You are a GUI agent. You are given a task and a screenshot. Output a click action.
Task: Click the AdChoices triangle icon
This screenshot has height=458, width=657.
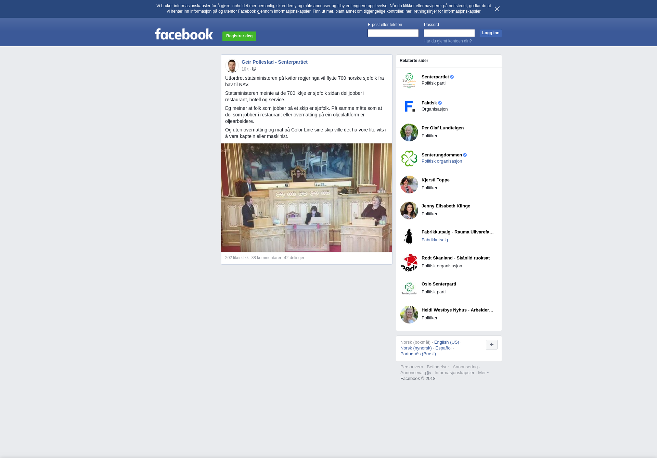429,373
